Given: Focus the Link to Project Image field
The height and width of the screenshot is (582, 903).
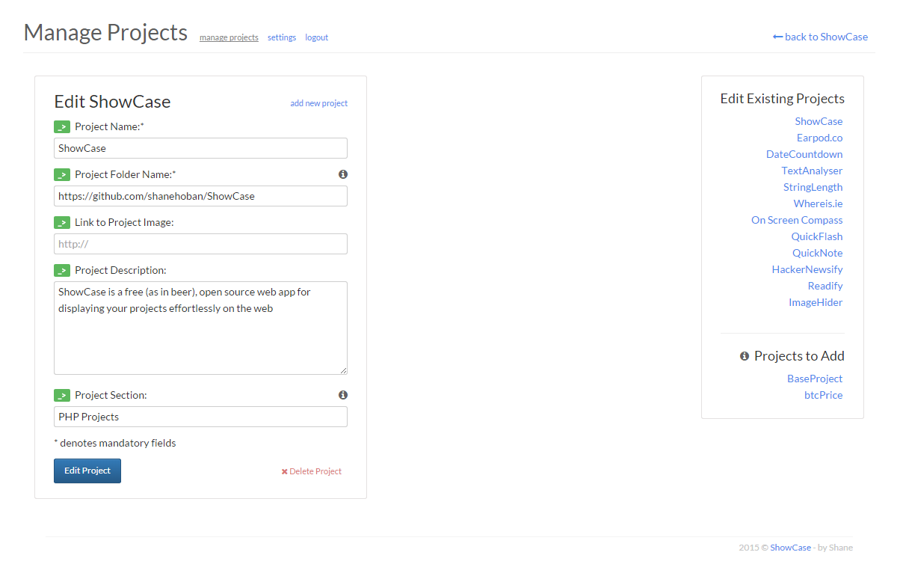Looking at the screenshot, I should coord(200,244).
